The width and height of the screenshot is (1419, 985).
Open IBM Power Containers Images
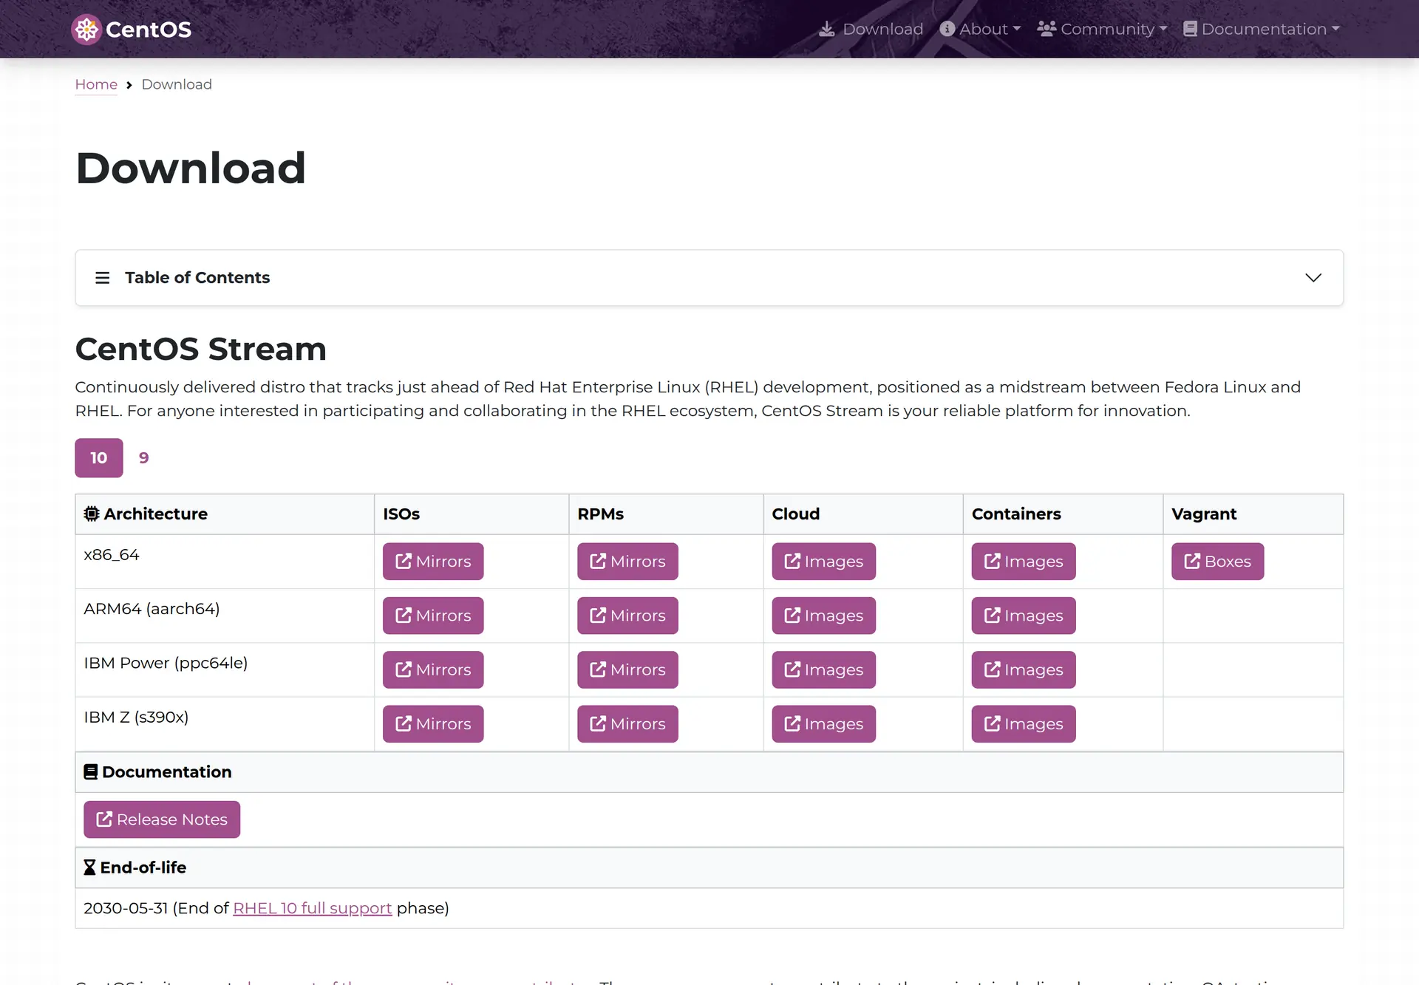pyautogui.click(x=1024, y=669)
